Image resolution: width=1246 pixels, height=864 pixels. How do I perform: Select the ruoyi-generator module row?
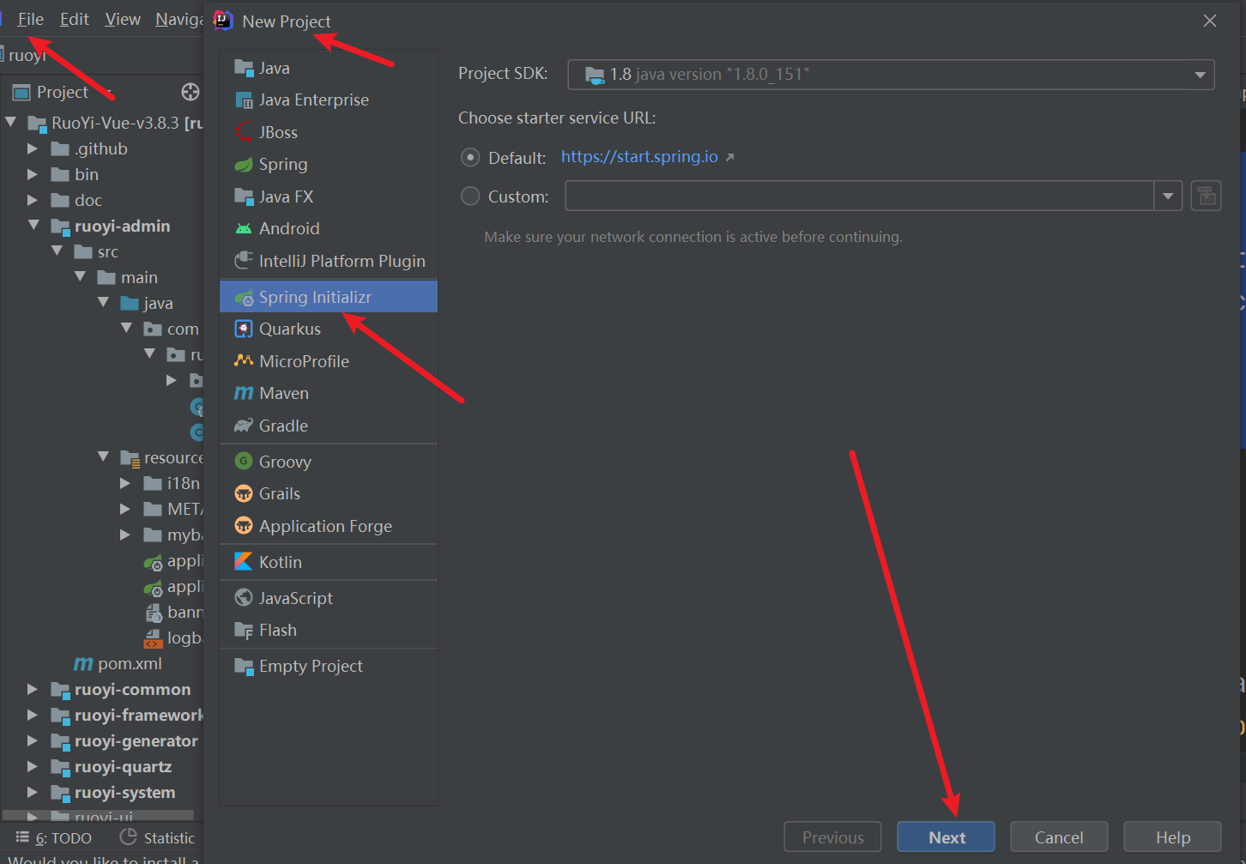103,740
